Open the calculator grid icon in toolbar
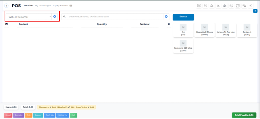 (199, 5)
